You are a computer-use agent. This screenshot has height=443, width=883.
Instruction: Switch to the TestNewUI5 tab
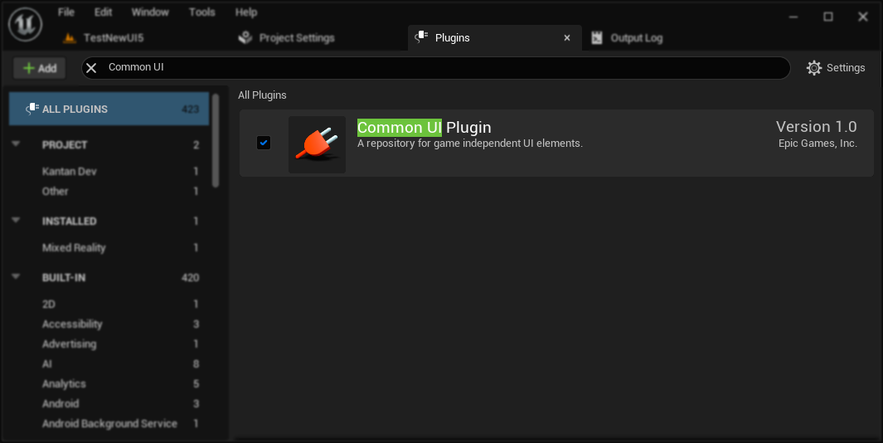point(114,38)
